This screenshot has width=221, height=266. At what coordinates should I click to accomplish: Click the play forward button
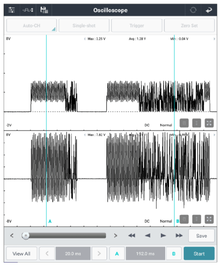point(163,235)
